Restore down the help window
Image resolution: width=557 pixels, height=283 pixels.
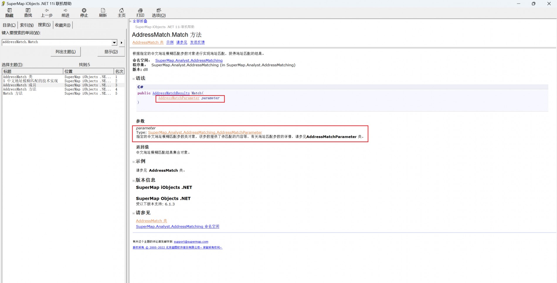pyautogui.click(x=534, y=4)
